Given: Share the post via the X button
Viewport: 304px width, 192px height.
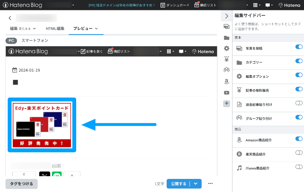Looking at the screenshot, I should tap(45, 174).
